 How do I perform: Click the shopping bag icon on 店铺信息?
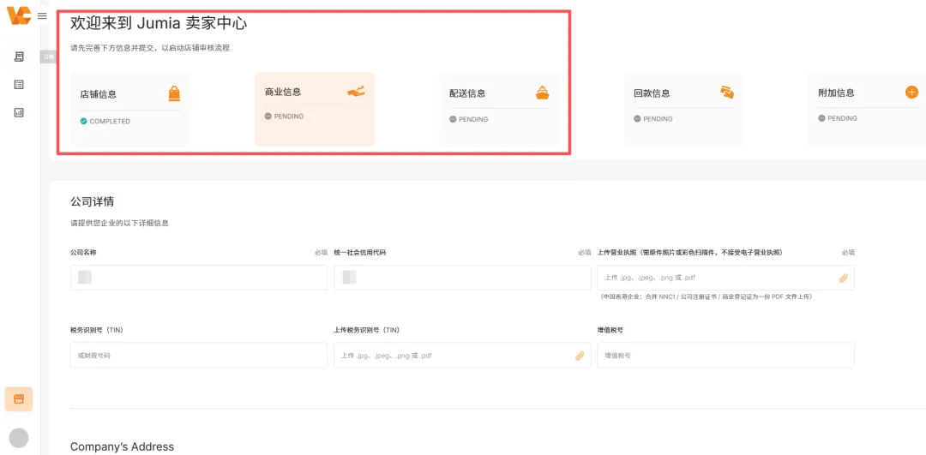click(174, 93)
